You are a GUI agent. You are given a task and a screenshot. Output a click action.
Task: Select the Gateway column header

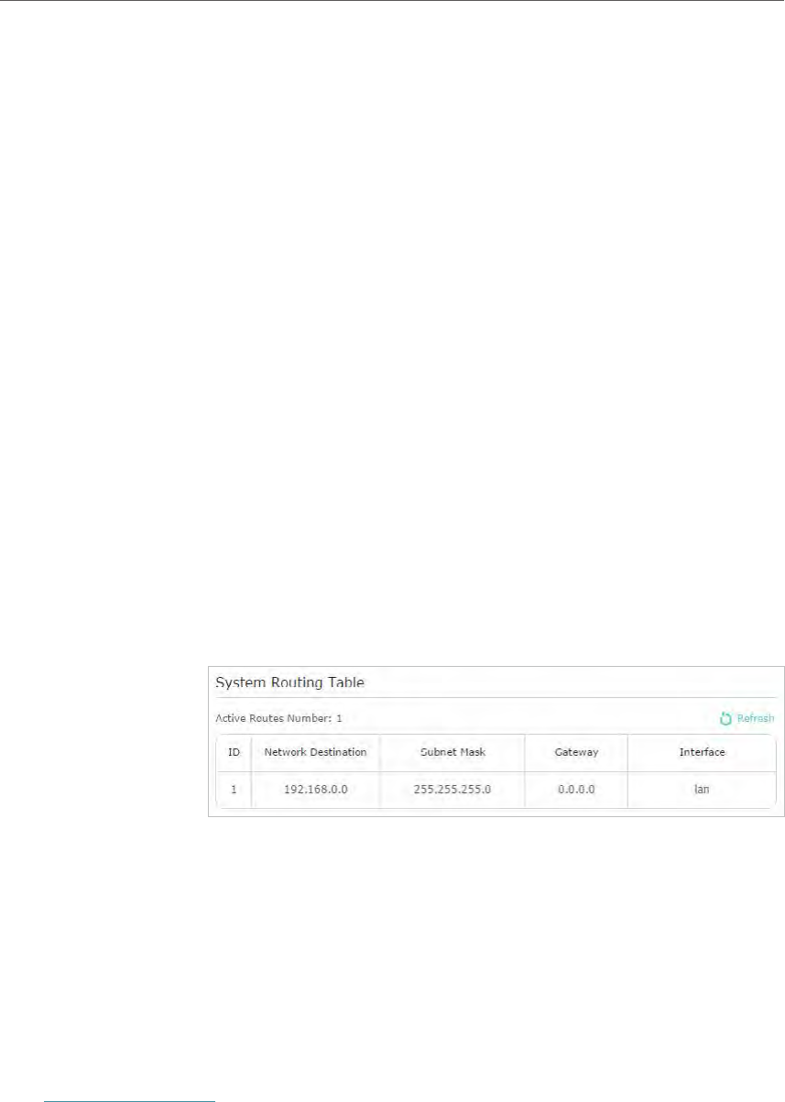click(x=576, y=752)
